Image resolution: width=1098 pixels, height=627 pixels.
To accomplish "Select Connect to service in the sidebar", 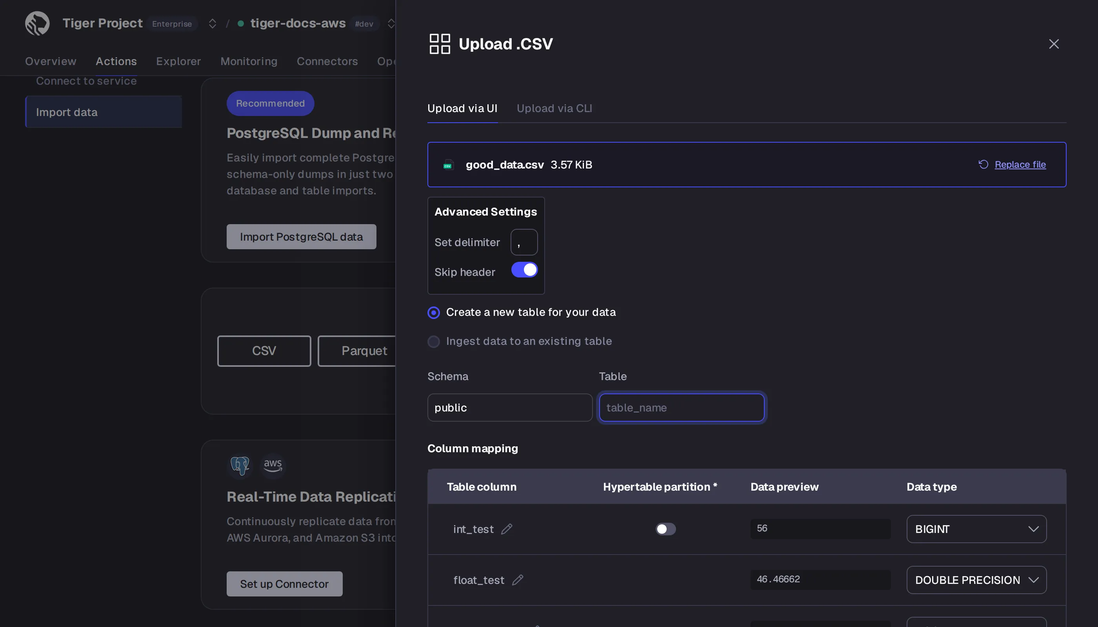I will 86,81.
